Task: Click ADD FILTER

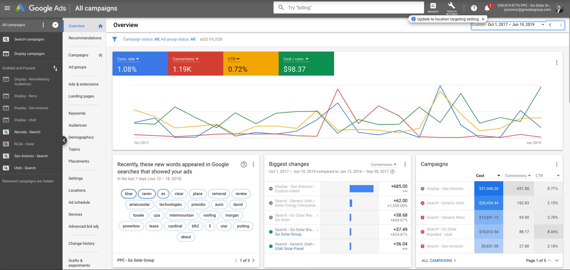Action: (211, 39)
